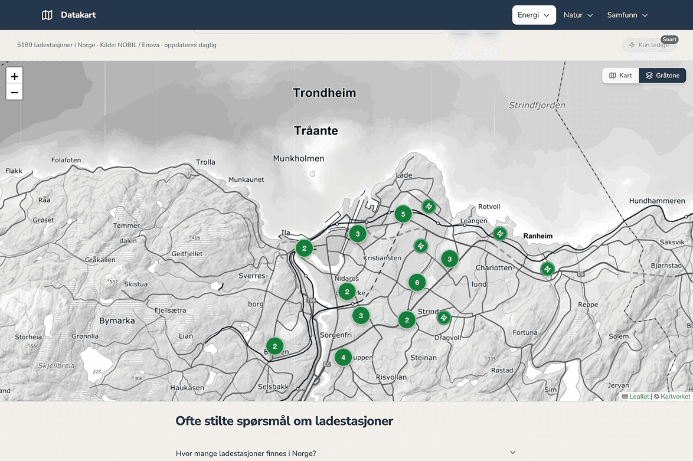
Task: Click the charging marker below Ranheim
Action: tap(548, 269)
